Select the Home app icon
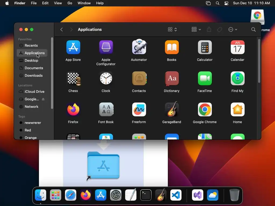Image resolution: width=275 pixels, height=206 pixels. click(237, 109)
